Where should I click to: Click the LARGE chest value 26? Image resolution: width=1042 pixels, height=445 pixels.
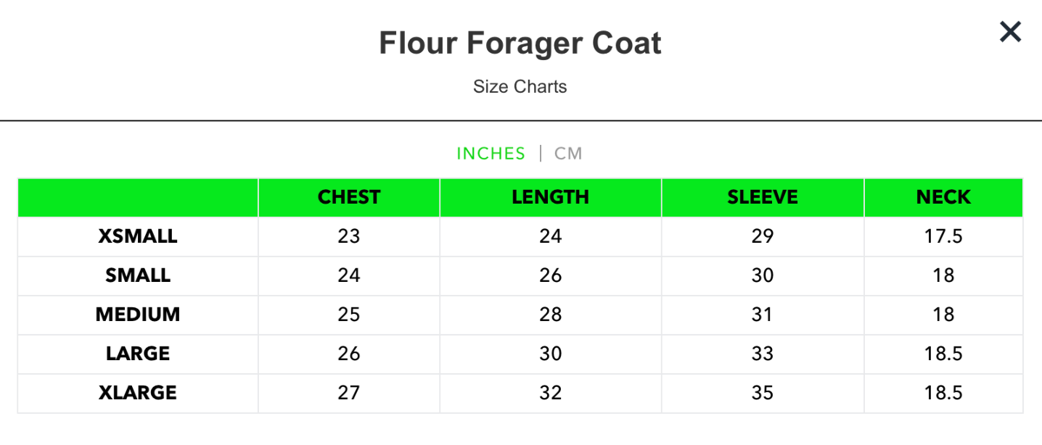pos(349,353)
